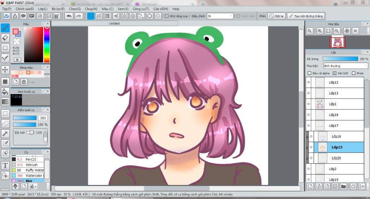This screenshot has width=370, height=199.
Task: Hide layer Lớp17
Action: tap(309, 125)
